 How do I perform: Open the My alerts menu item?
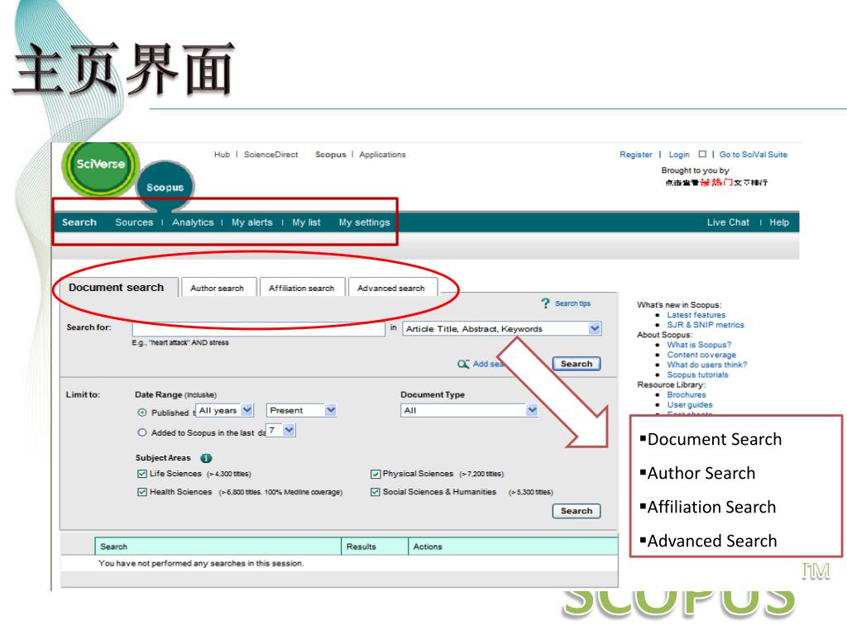(x=252, y=222)
